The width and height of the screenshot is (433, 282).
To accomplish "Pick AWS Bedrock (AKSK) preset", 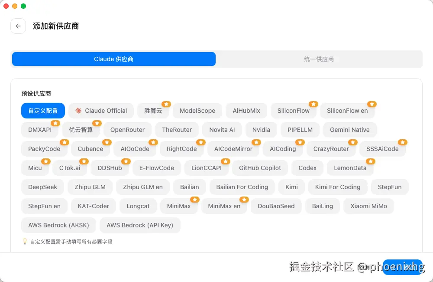I will 58,225.
